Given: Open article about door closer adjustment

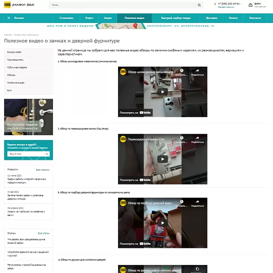Looking at the screenshot, I should pos(26,267).
